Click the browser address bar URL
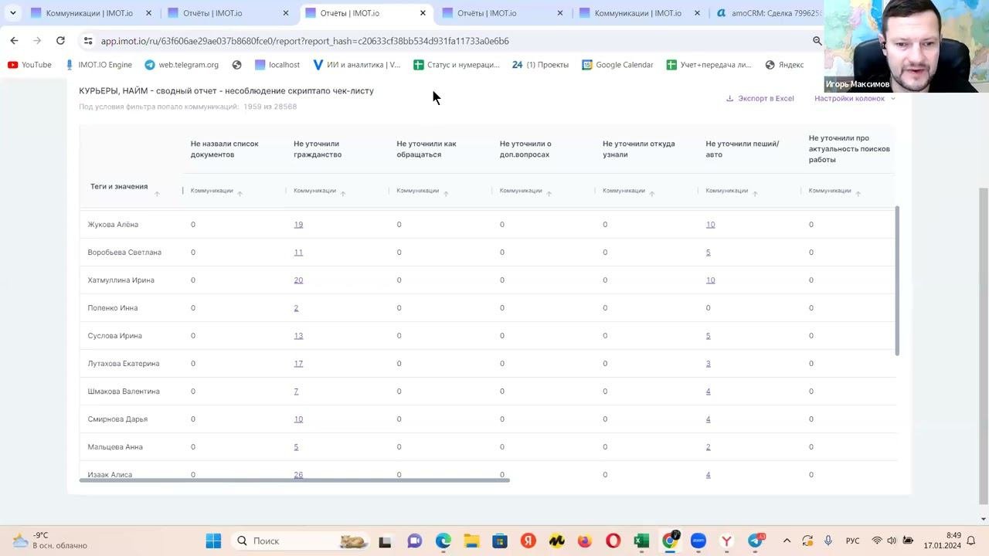This screenshot has height=556, width=989. 304,41
